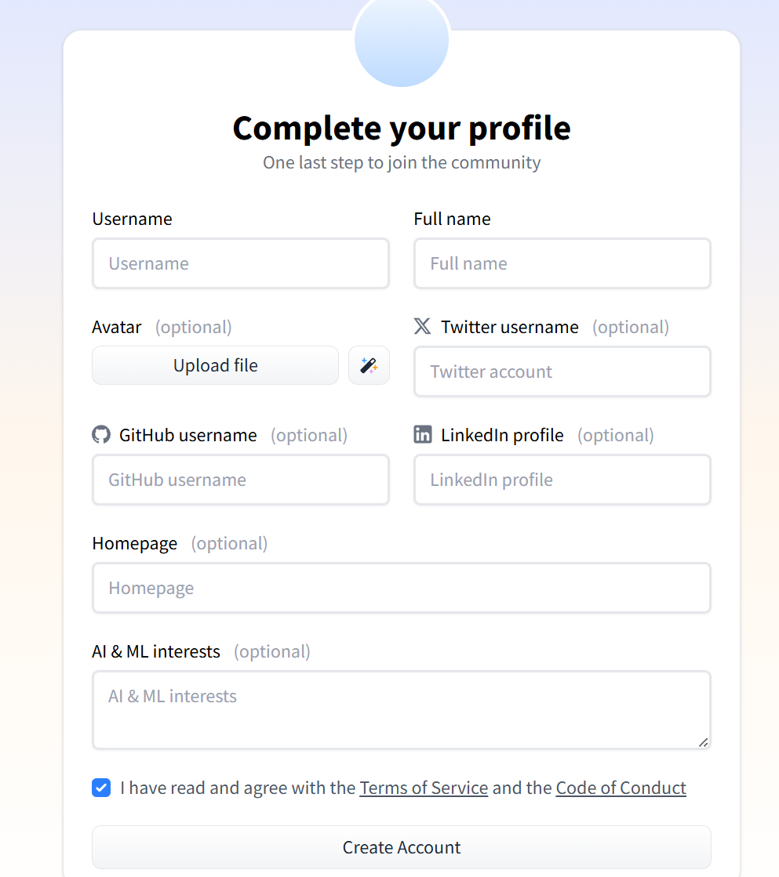Grab the textarea resize handle corner

[x=703, y=741]
